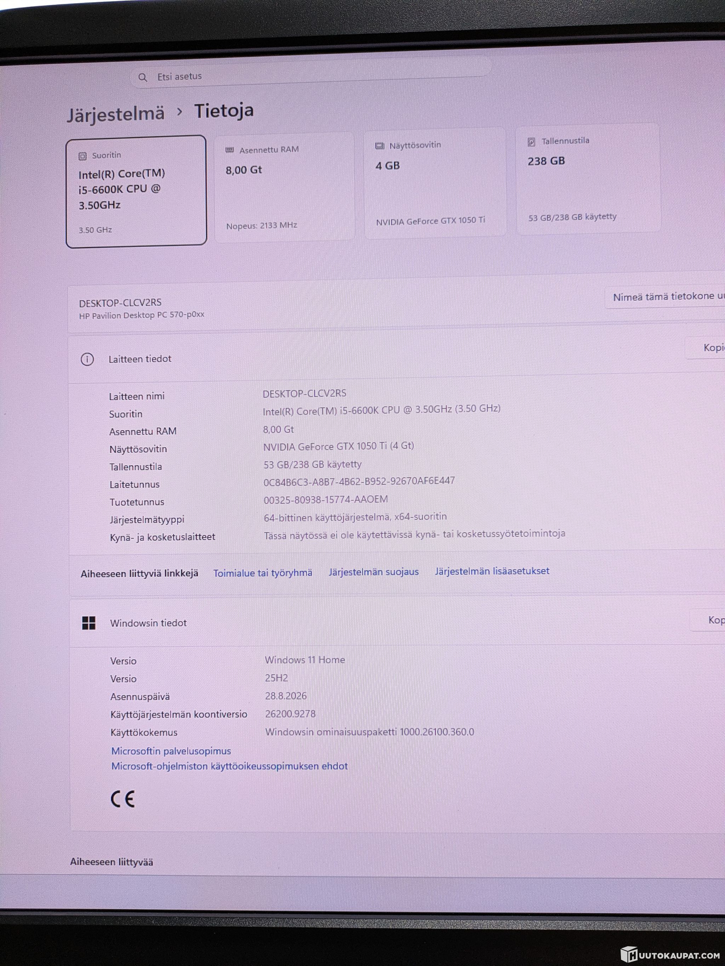Click the 25H2 version value
Screen dimensions: 725x966
point(277,678)
